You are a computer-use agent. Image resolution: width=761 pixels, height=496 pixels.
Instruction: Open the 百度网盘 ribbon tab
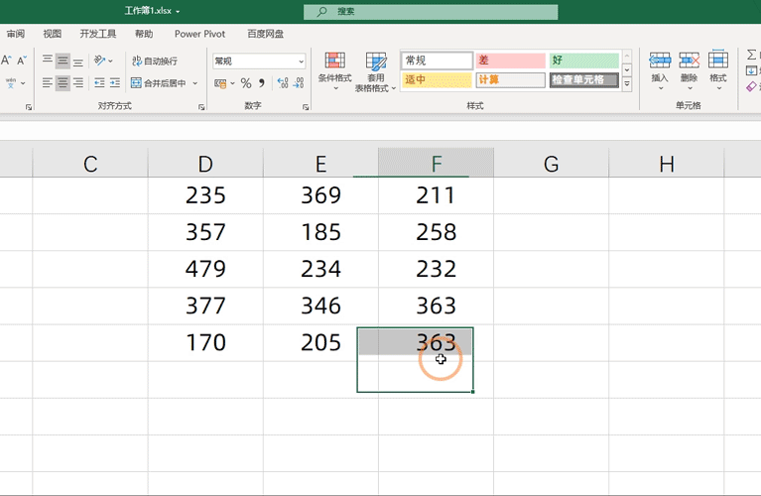[266, 34]
